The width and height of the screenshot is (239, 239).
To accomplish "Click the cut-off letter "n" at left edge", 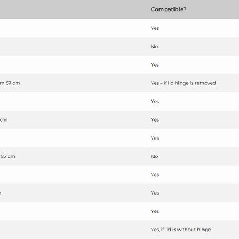I will 1,193.
